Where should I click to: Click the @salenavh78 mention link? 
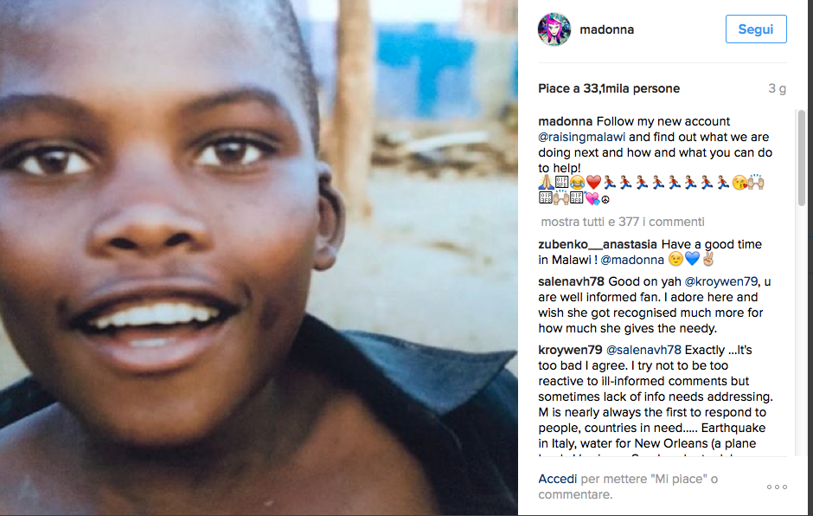pyautogui.click(x=643, y=350)
